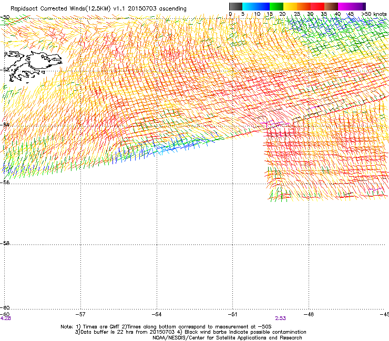Click the magenta 40-45 knots legend swatch
This screenshot has width=389, height=341.
pyautogui.click(x=345, y=6)
